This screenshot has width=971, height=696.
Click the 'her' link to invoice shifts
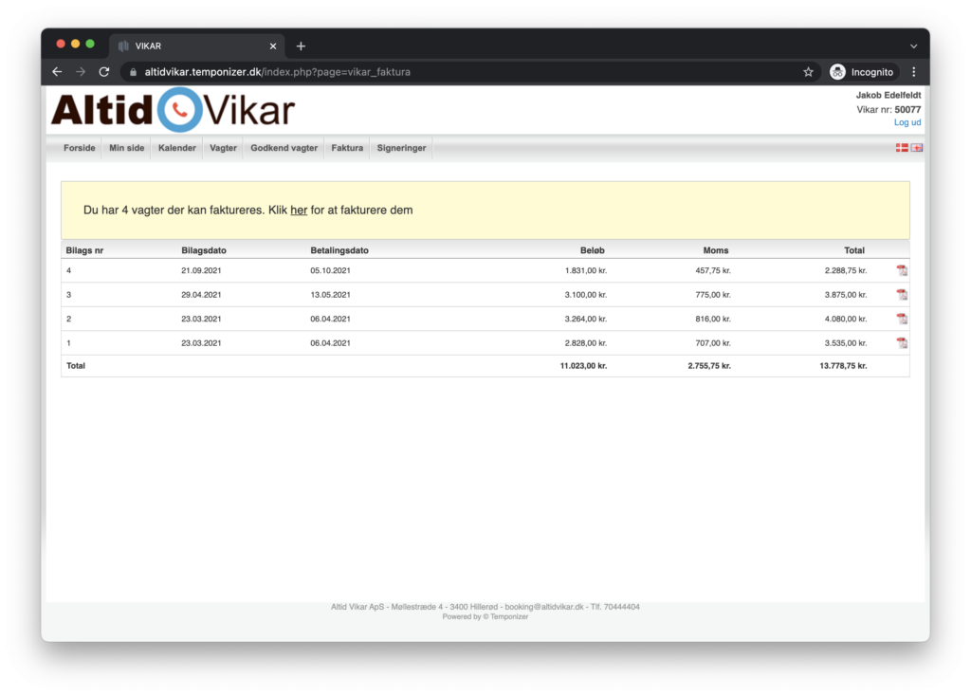[x=299, y=210]
